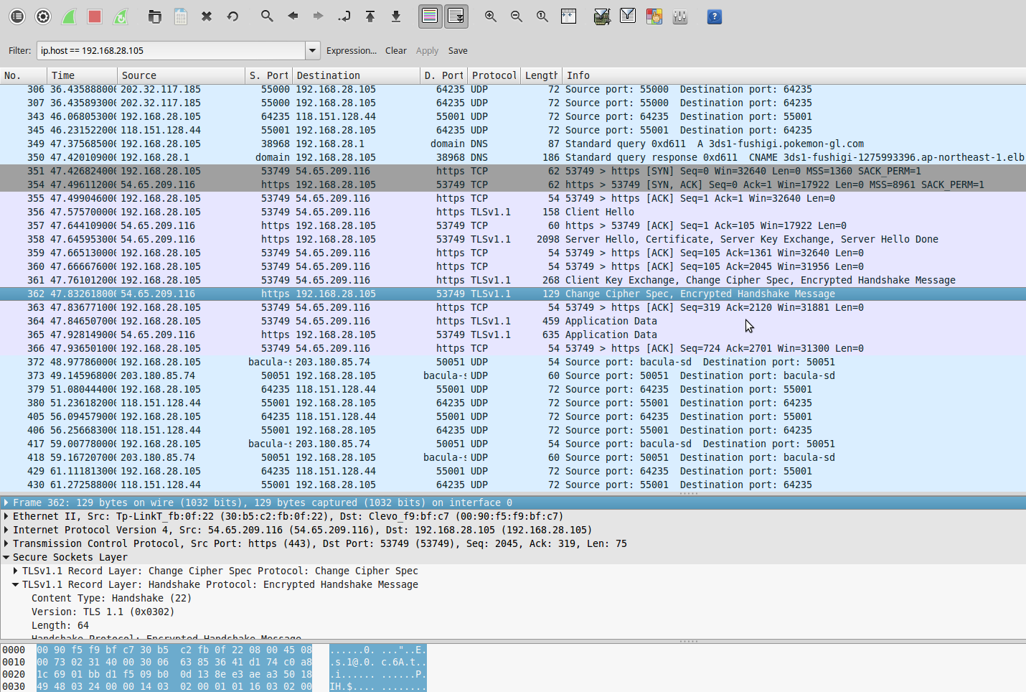1026x692 pixels.
Task: Jump to first packet arrow icon
Action: (x=370, y=16)
